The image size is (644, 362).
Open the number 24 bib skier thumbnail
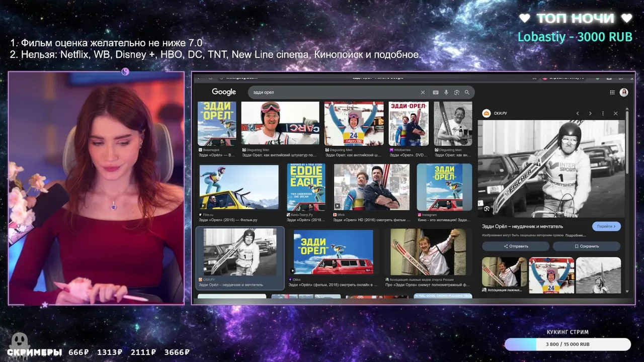click(x=355, y=124)
